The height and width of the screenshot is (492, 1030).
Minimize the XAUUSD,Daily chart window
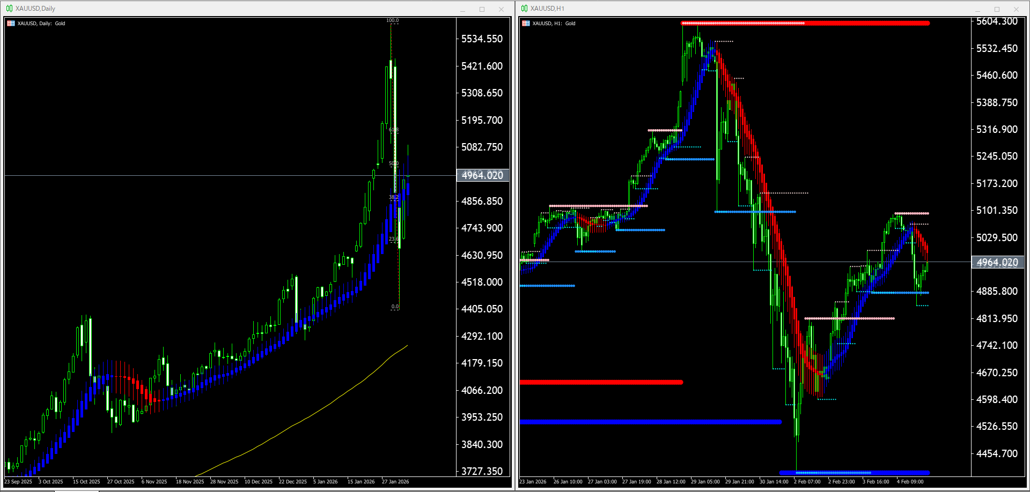click(463, 9)
